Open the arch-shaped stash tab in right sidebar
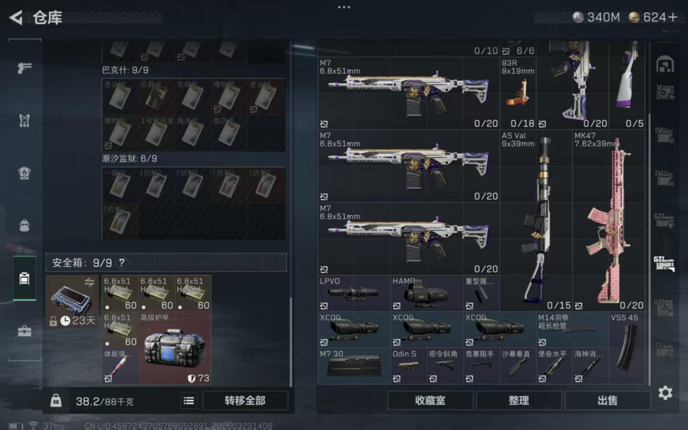 (x=665, y=64)
